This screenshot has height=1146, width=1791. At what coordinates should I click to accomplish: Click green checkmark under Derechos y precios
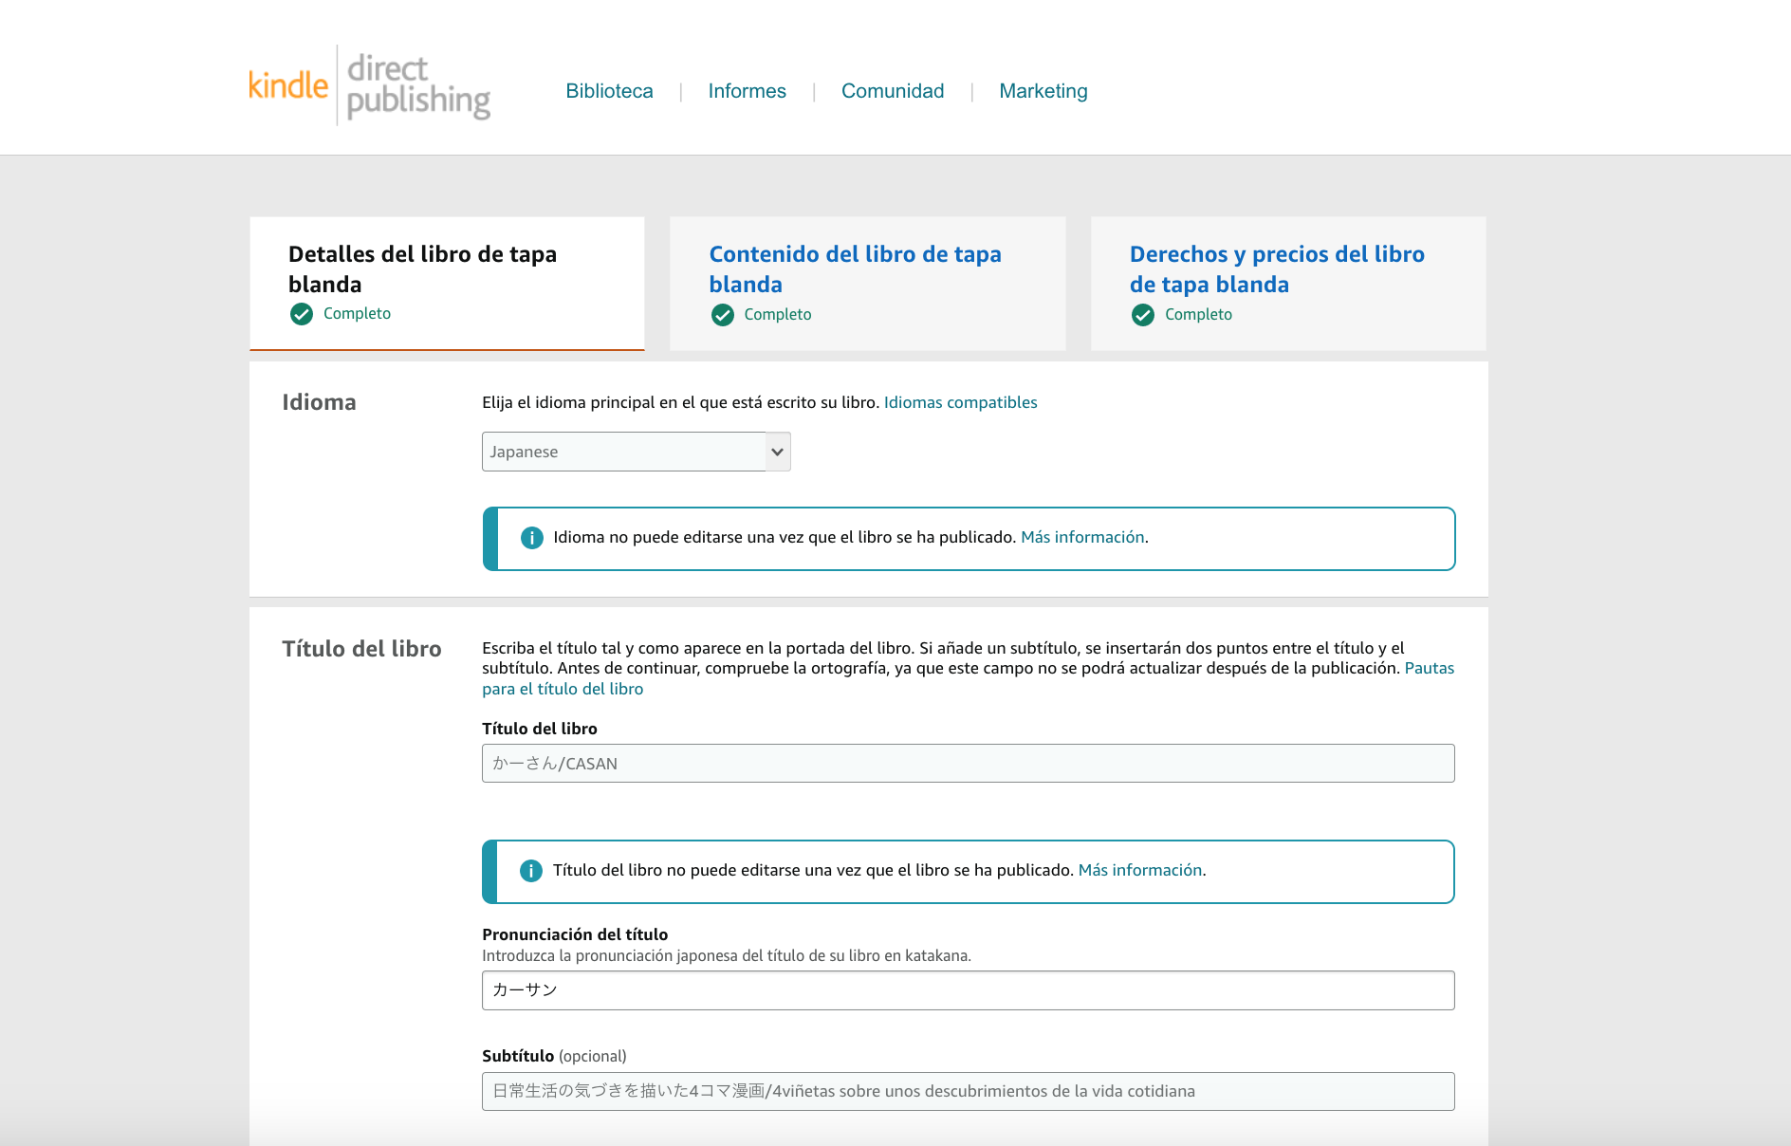pos(1143,315)
